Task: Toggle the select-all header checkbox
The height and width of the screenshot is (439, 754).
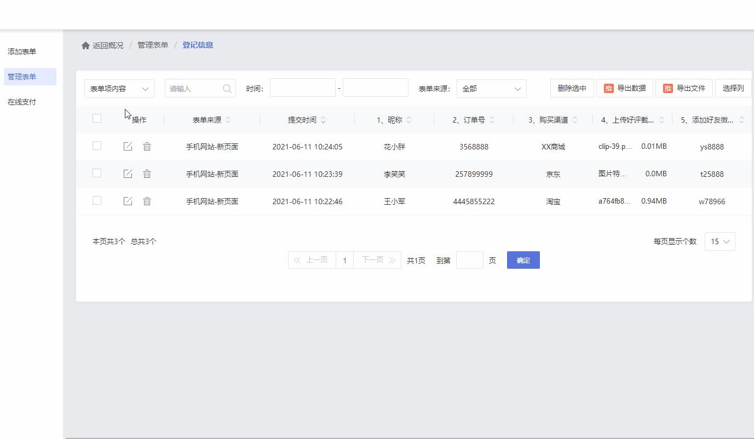Action: pyautogui.click(x=97, y=118)
